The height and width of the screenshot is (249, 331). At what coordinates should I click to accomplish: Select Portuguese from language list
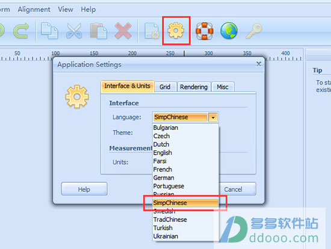[x=185, y=186]
